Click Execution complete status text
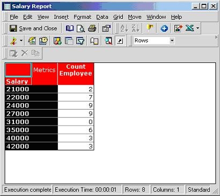This screenshot has height=196, width=220. pos(27,190)
